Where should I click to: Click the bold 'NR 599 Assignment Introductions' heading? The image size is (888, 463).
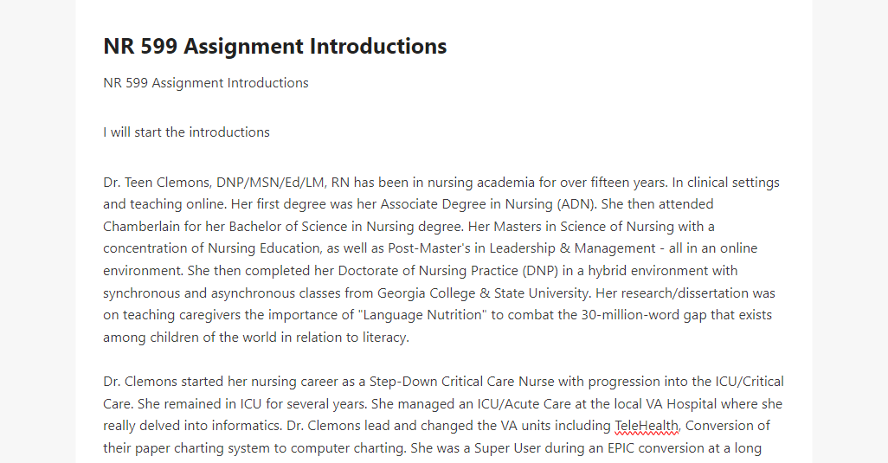coord(274,47)
